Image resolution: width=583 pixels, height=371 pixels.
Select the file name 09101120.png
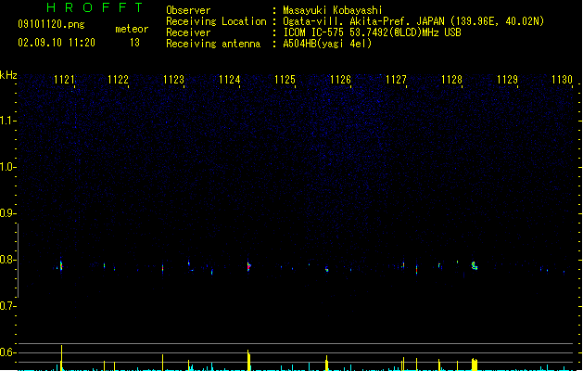click(51, 24)
